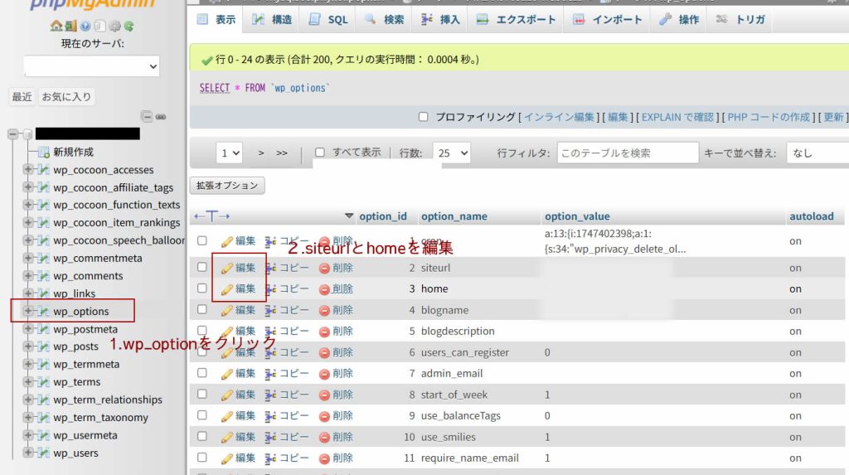The height and width of the screenshot is (475, 849).
Task: Click copy icon for start_of_week row
Action: pyautogui.click(x=270, y=395)
